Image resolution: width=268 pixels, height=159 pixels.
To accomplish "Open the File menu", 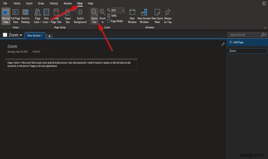I will [x=5, y=3].
